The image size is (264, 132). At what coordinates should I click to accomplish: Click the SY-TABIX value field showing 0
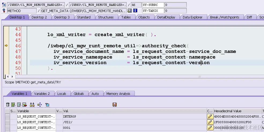click(176, 11)
